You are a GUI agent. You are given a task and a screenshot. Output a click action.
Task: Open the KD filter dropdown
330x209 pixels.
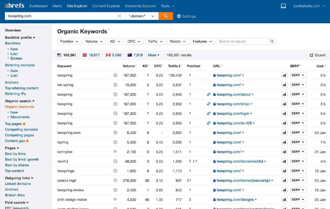(x=115, y=41)
